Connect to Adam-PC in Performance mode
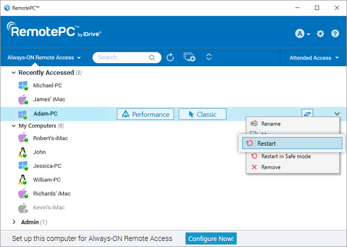This screenshot has height=247, width=347. click(x=145, y=114)
